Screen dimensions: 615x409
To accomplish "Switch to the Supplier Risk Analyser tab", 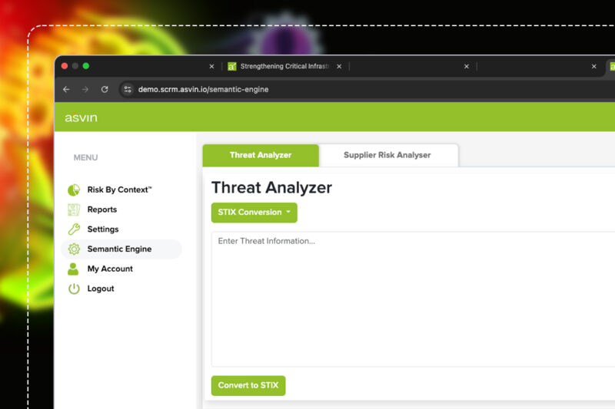I will coord(387,155).
